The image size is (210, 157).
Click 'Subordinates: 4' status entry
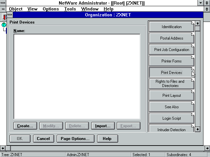click(179, 155)
